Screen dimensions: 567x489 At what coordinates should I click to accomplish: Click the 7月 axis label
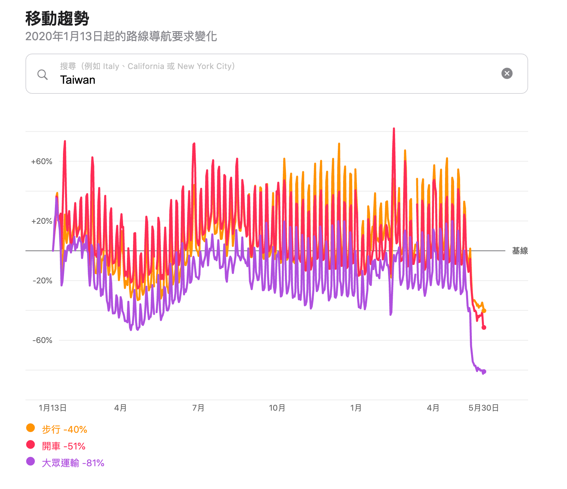coord(198,408)
